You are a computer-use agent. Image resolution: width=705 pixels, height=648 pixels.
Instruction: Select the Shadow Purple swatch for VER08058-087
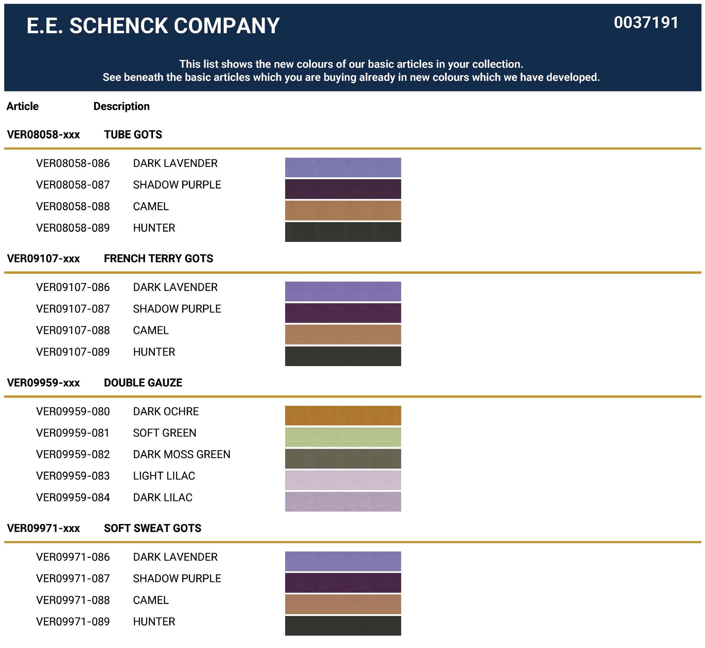pyautogui.click(x=343, y=189)
